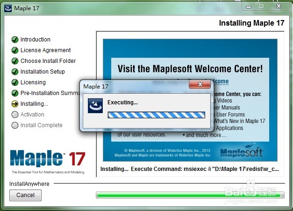Click the Executing... label in dialog
Viewport: 293px width, 211px height.
[x=122, y=102]
